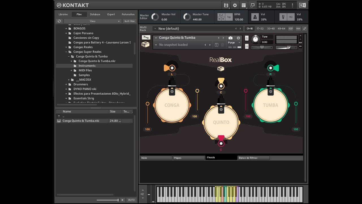Open the Purge dropdown menu
Image resolution: width=362 pixels, height=204 pixels.
234,43
